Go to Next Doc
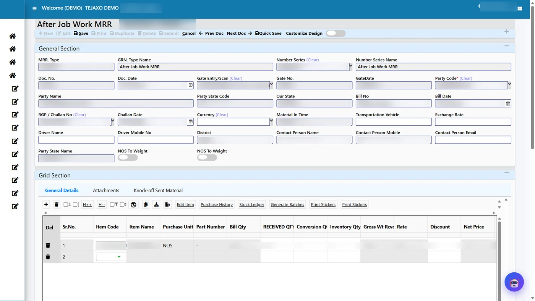 239,33
